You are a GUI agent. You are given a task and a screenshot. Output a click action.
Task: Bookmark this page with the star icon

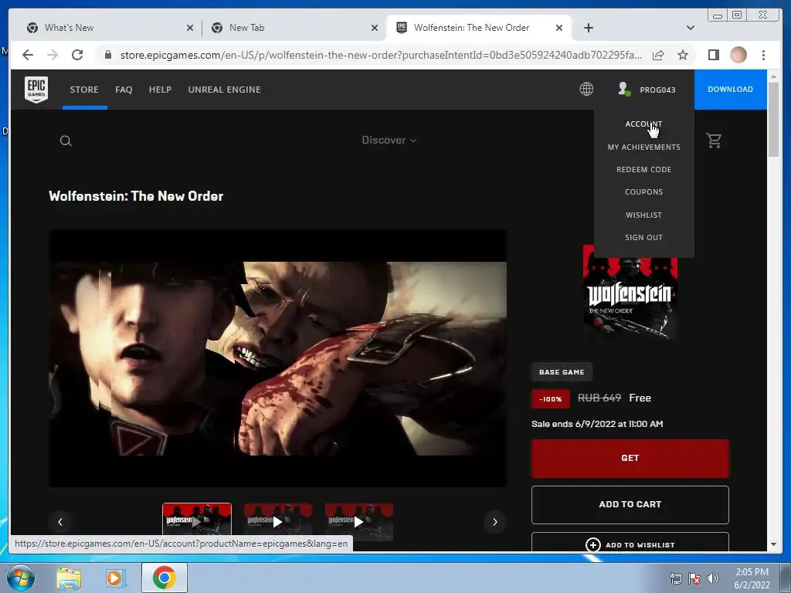683,55
